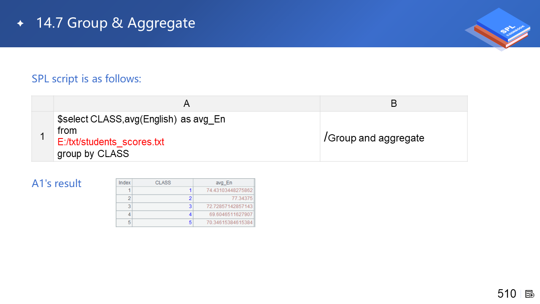Screen dimensions: 540x304
Task: Click the Index header in result table
Action: click(x=124, y=183)
